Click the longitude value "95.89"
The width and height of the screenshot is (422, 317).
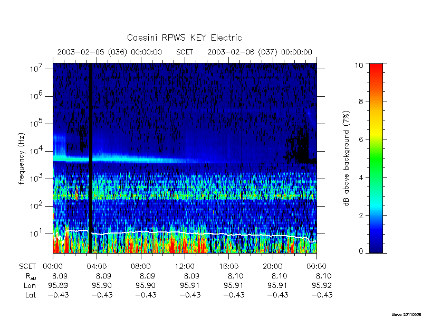tap(58, 285)
